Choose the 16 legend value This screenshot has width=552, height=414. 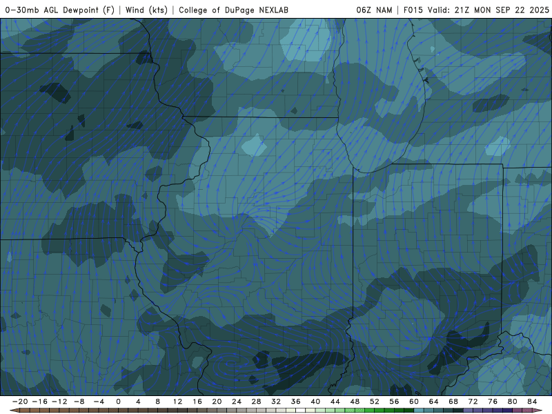click(197, 402)
